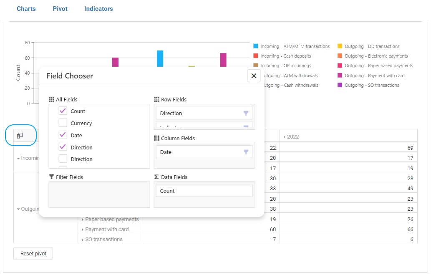
Task: Open the Indicators tab
Action: click(x=98, y=9)
